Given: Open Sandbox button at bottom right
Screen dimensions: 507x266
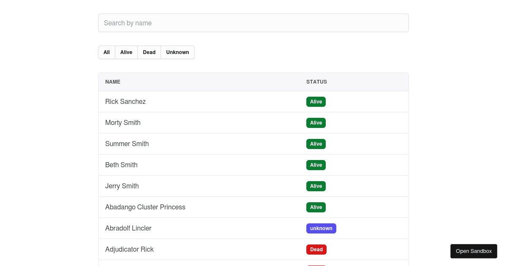Looking at the screenshot, I should coord(474,251).
